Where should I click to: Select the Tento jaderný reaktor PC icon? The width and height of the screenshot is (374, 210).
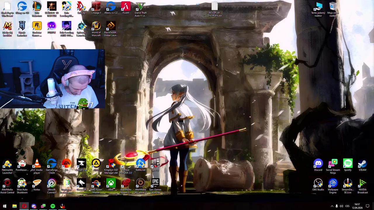(x=318, y=10)
